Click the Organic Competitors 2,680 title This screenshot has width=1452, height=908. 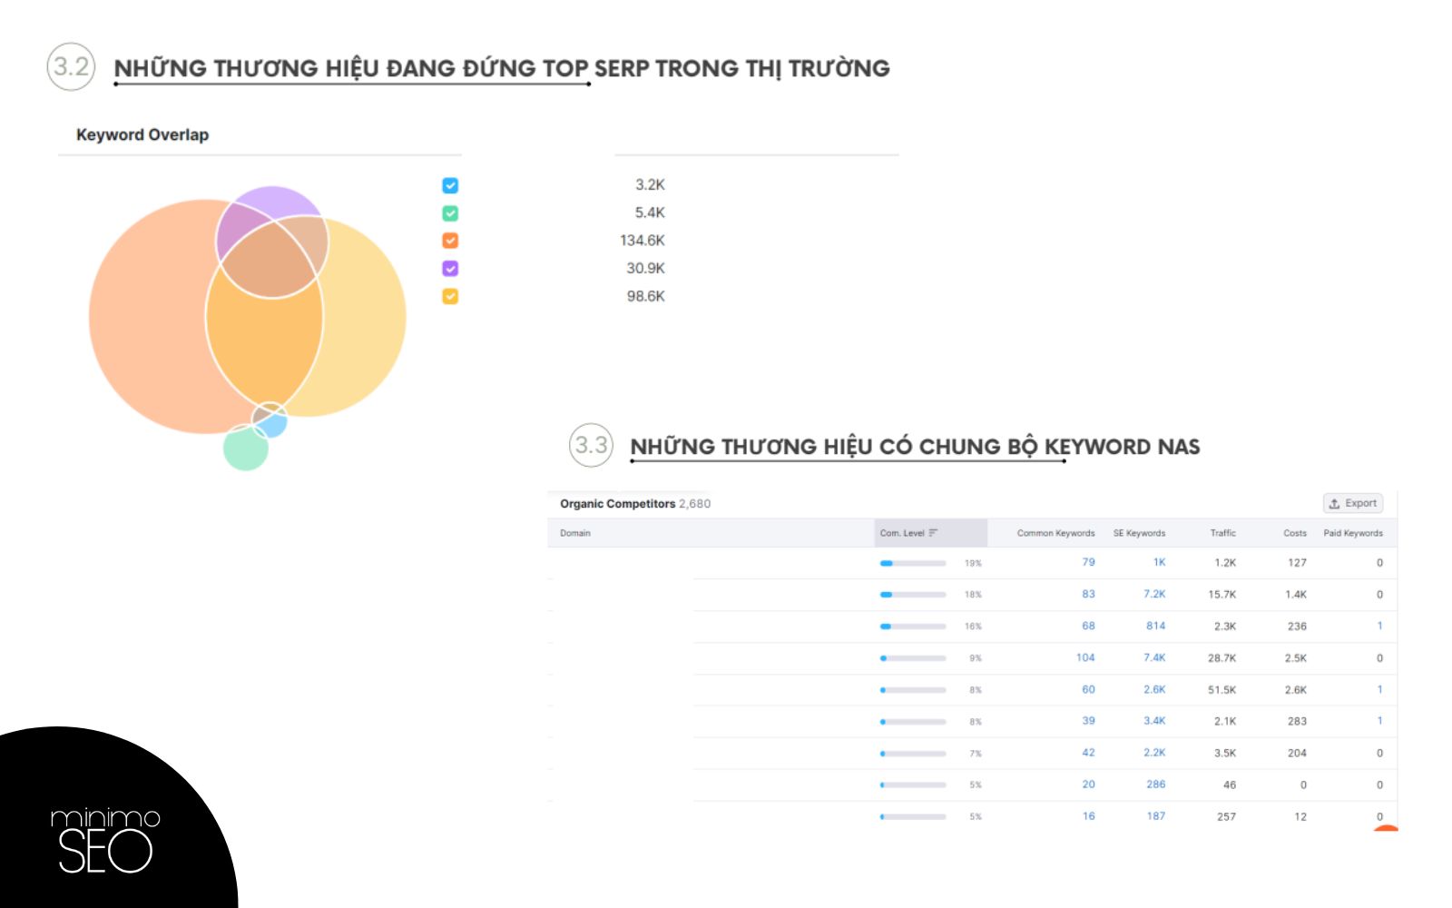coord(635,504)
